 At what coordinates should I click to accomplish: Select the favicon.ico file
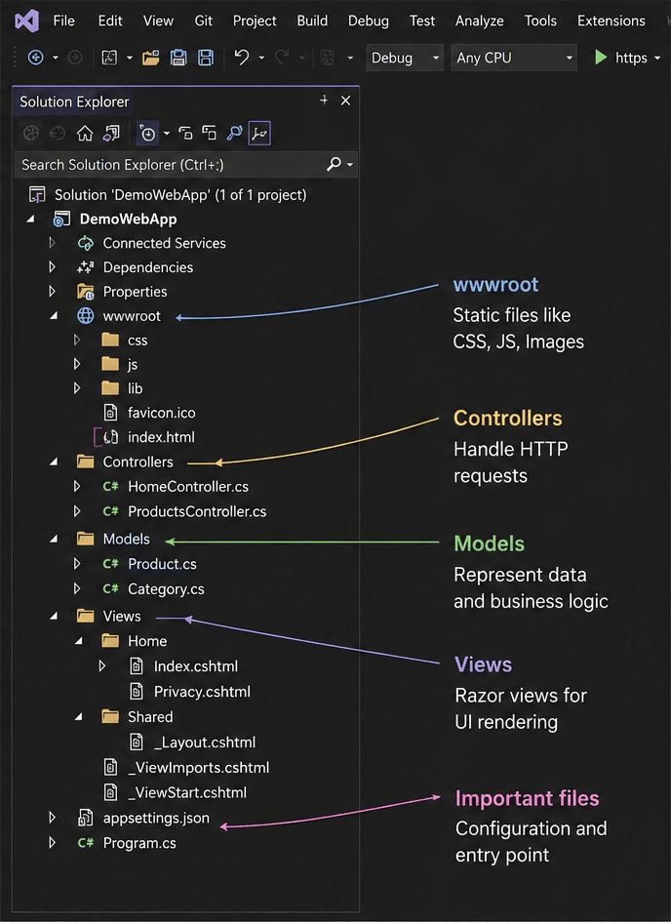pyautogui.click(x=162, y=413)
